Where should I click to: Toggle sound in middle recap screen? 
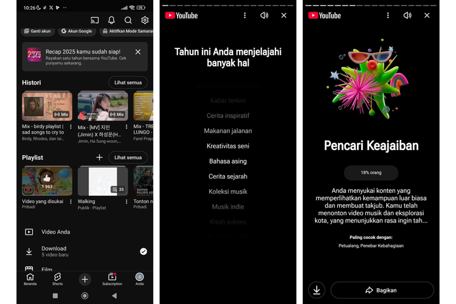264,15
